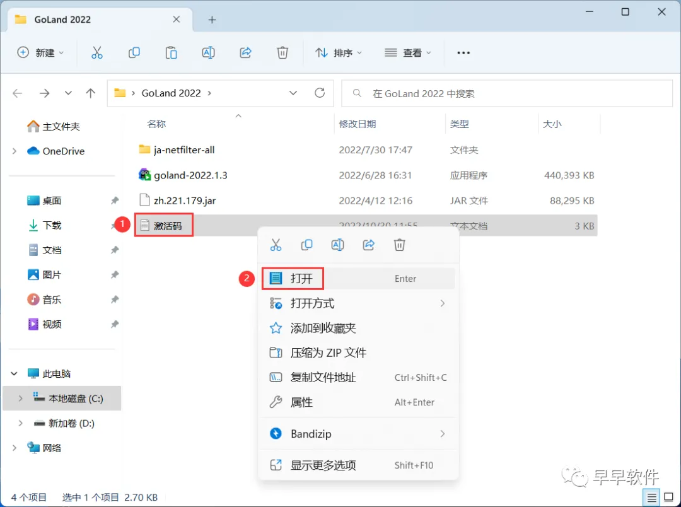Sort by the 名称 column header
Image resolution: width=681 pixels, height=507 pixels.
156,124
